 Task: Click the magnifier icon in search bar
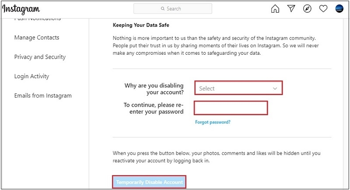163,9
